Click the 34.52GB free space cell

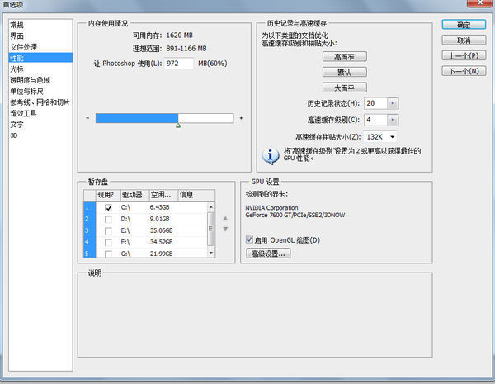162,242
